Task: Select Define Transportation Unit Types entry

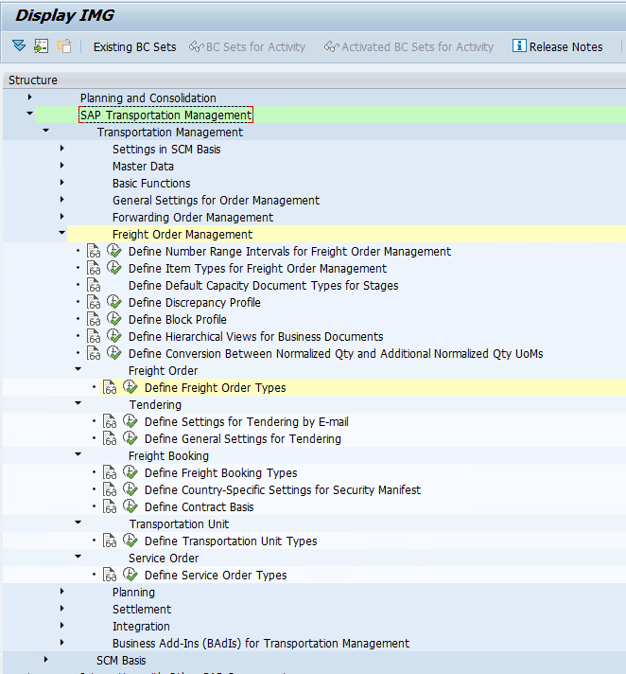Action: [231, 541]
